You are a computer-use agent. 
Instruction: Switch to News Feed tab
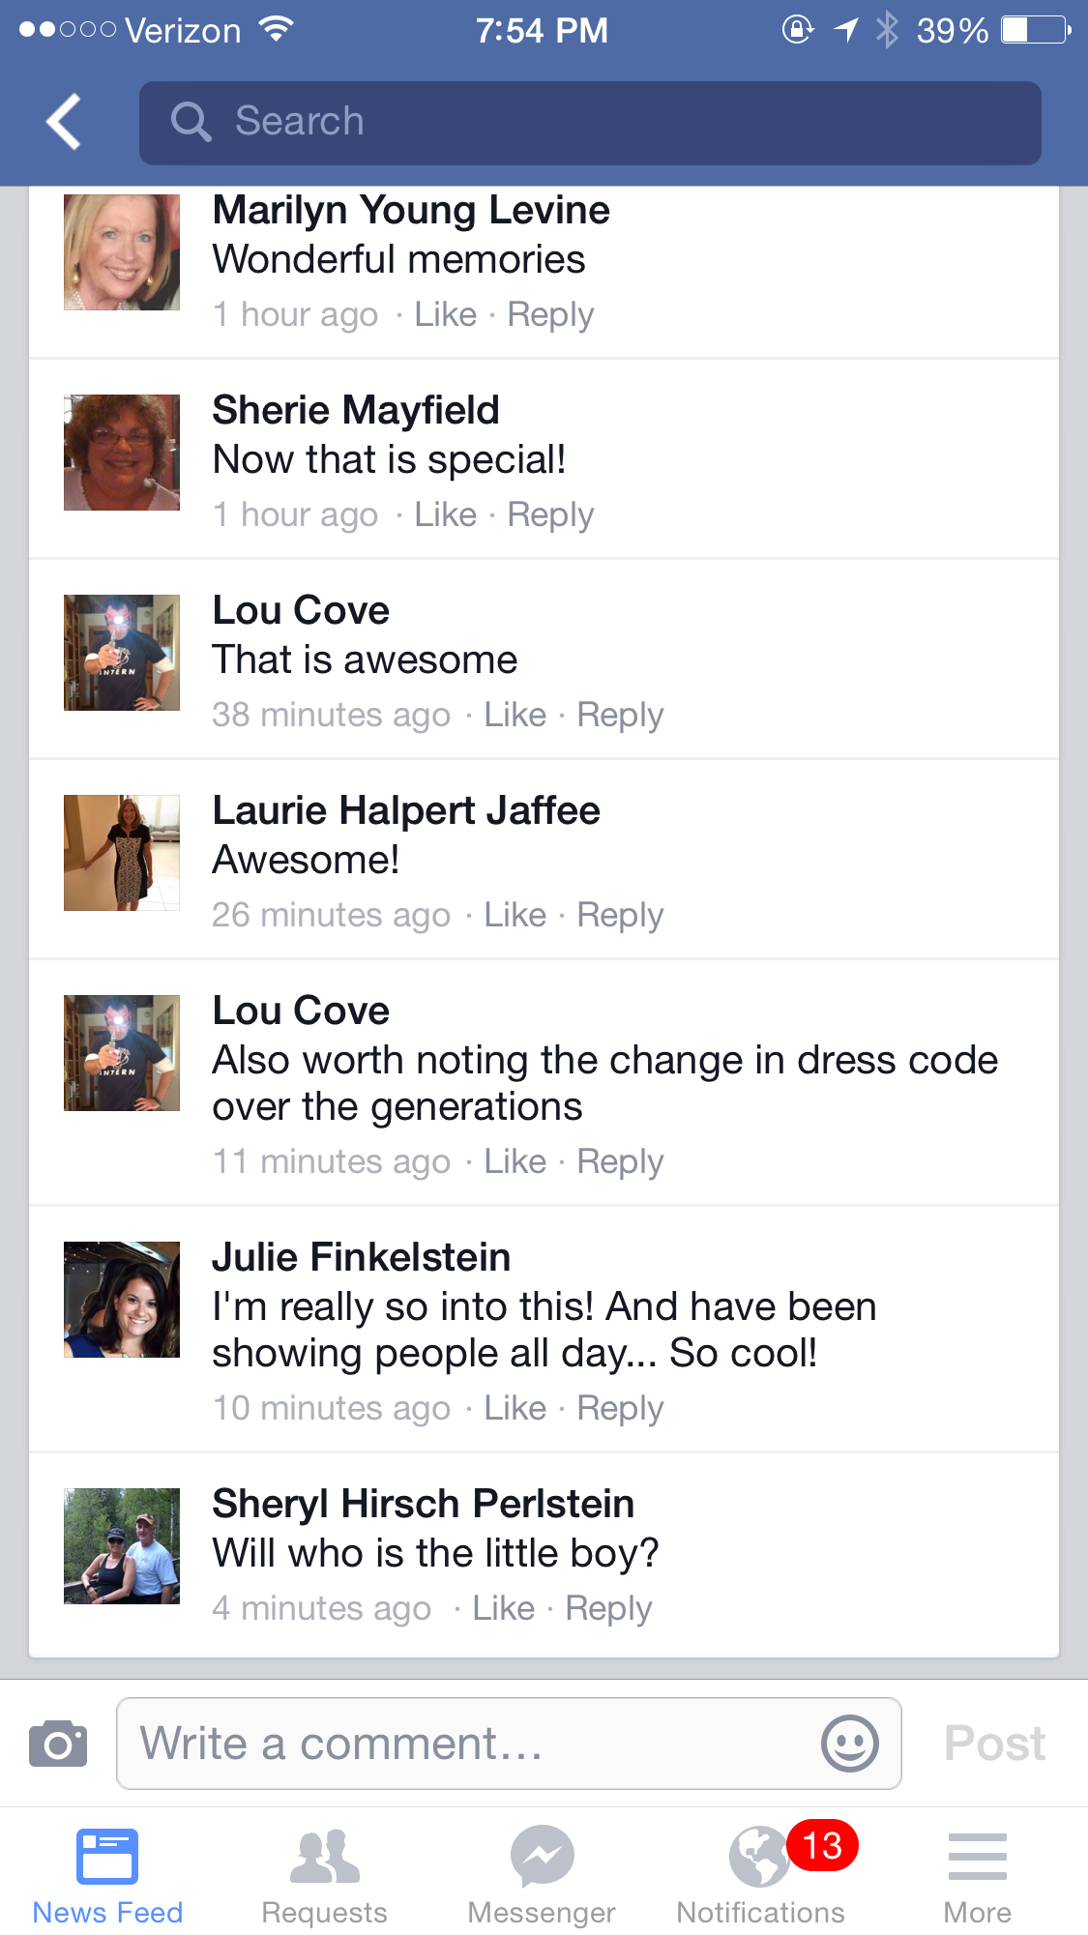coord(107,1876)
